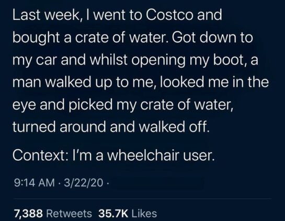Click the word 'Retweets' label

coord(69,213)
